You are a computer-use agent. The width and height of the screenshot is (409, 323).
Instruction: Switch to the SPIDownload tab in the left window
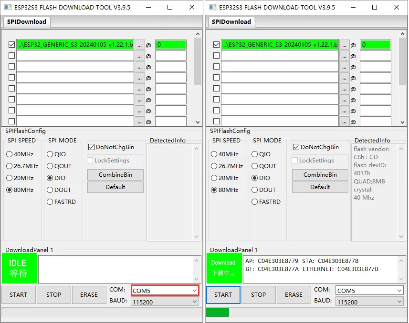click(27, 22)
